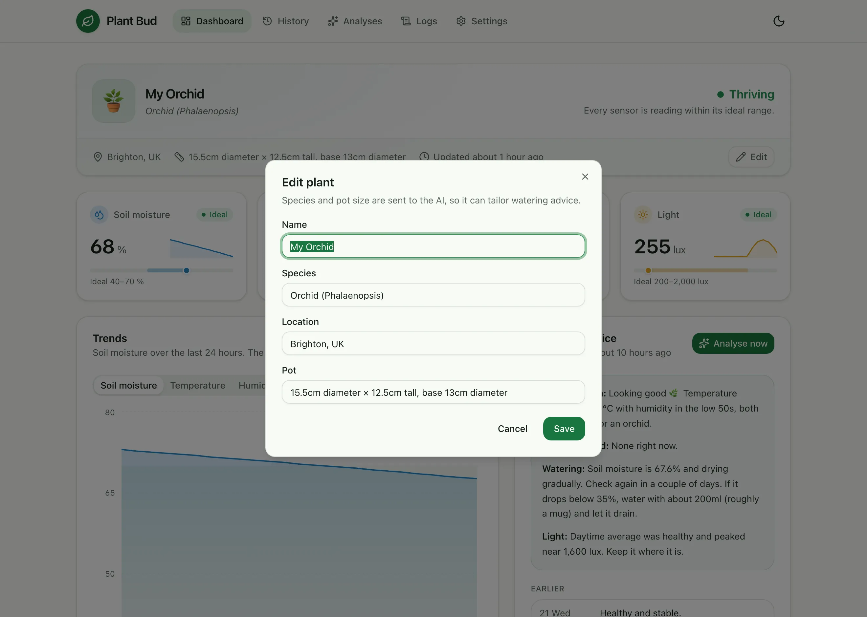Click the My Orchid potted plant thumbnail
Screen dimensions: 867x617
113,101
